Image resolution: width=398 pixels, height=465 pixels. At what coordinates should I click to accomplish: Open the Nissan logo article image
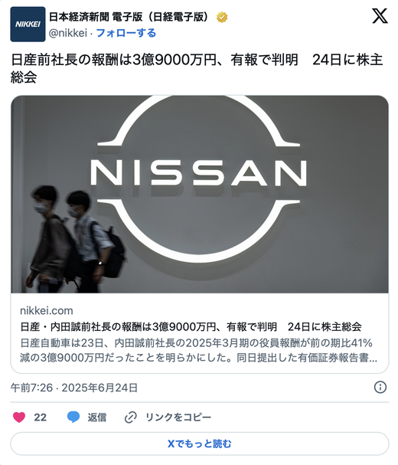point(200,195)
